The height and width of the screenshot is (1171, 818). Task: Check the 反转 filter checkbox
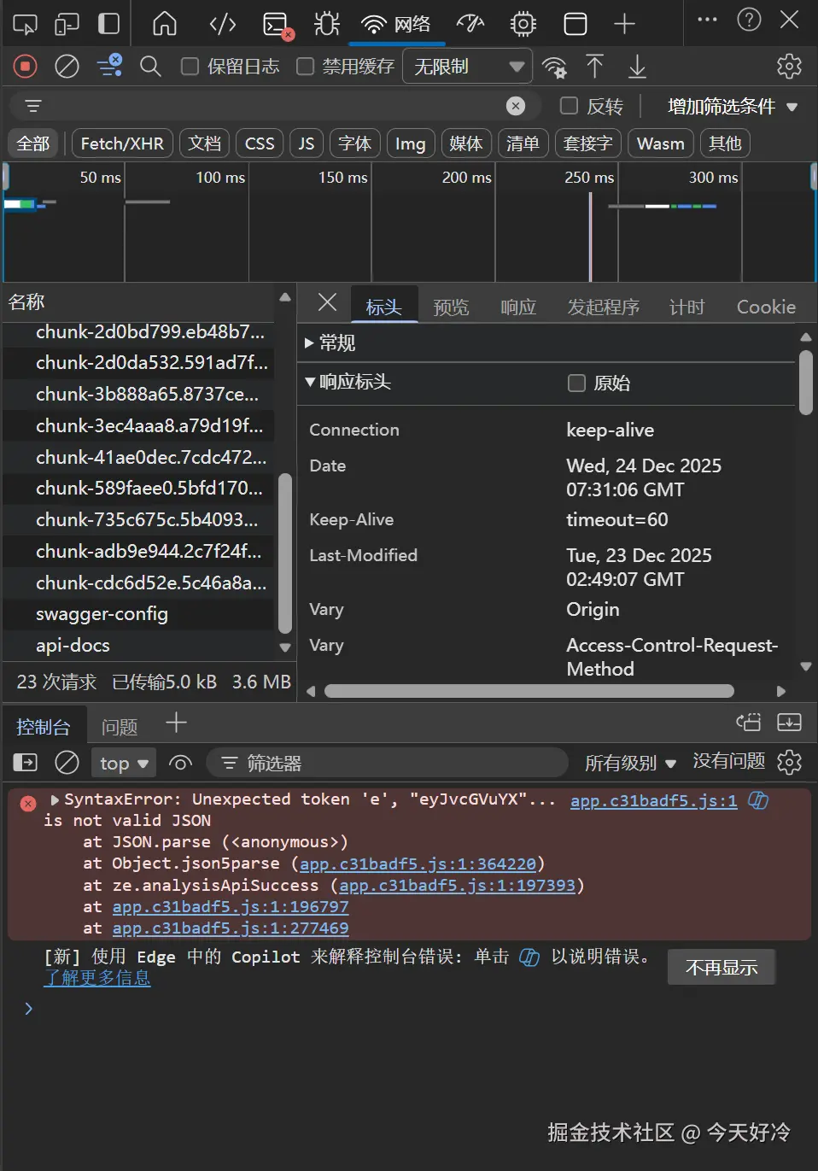(x=569, y=106)
